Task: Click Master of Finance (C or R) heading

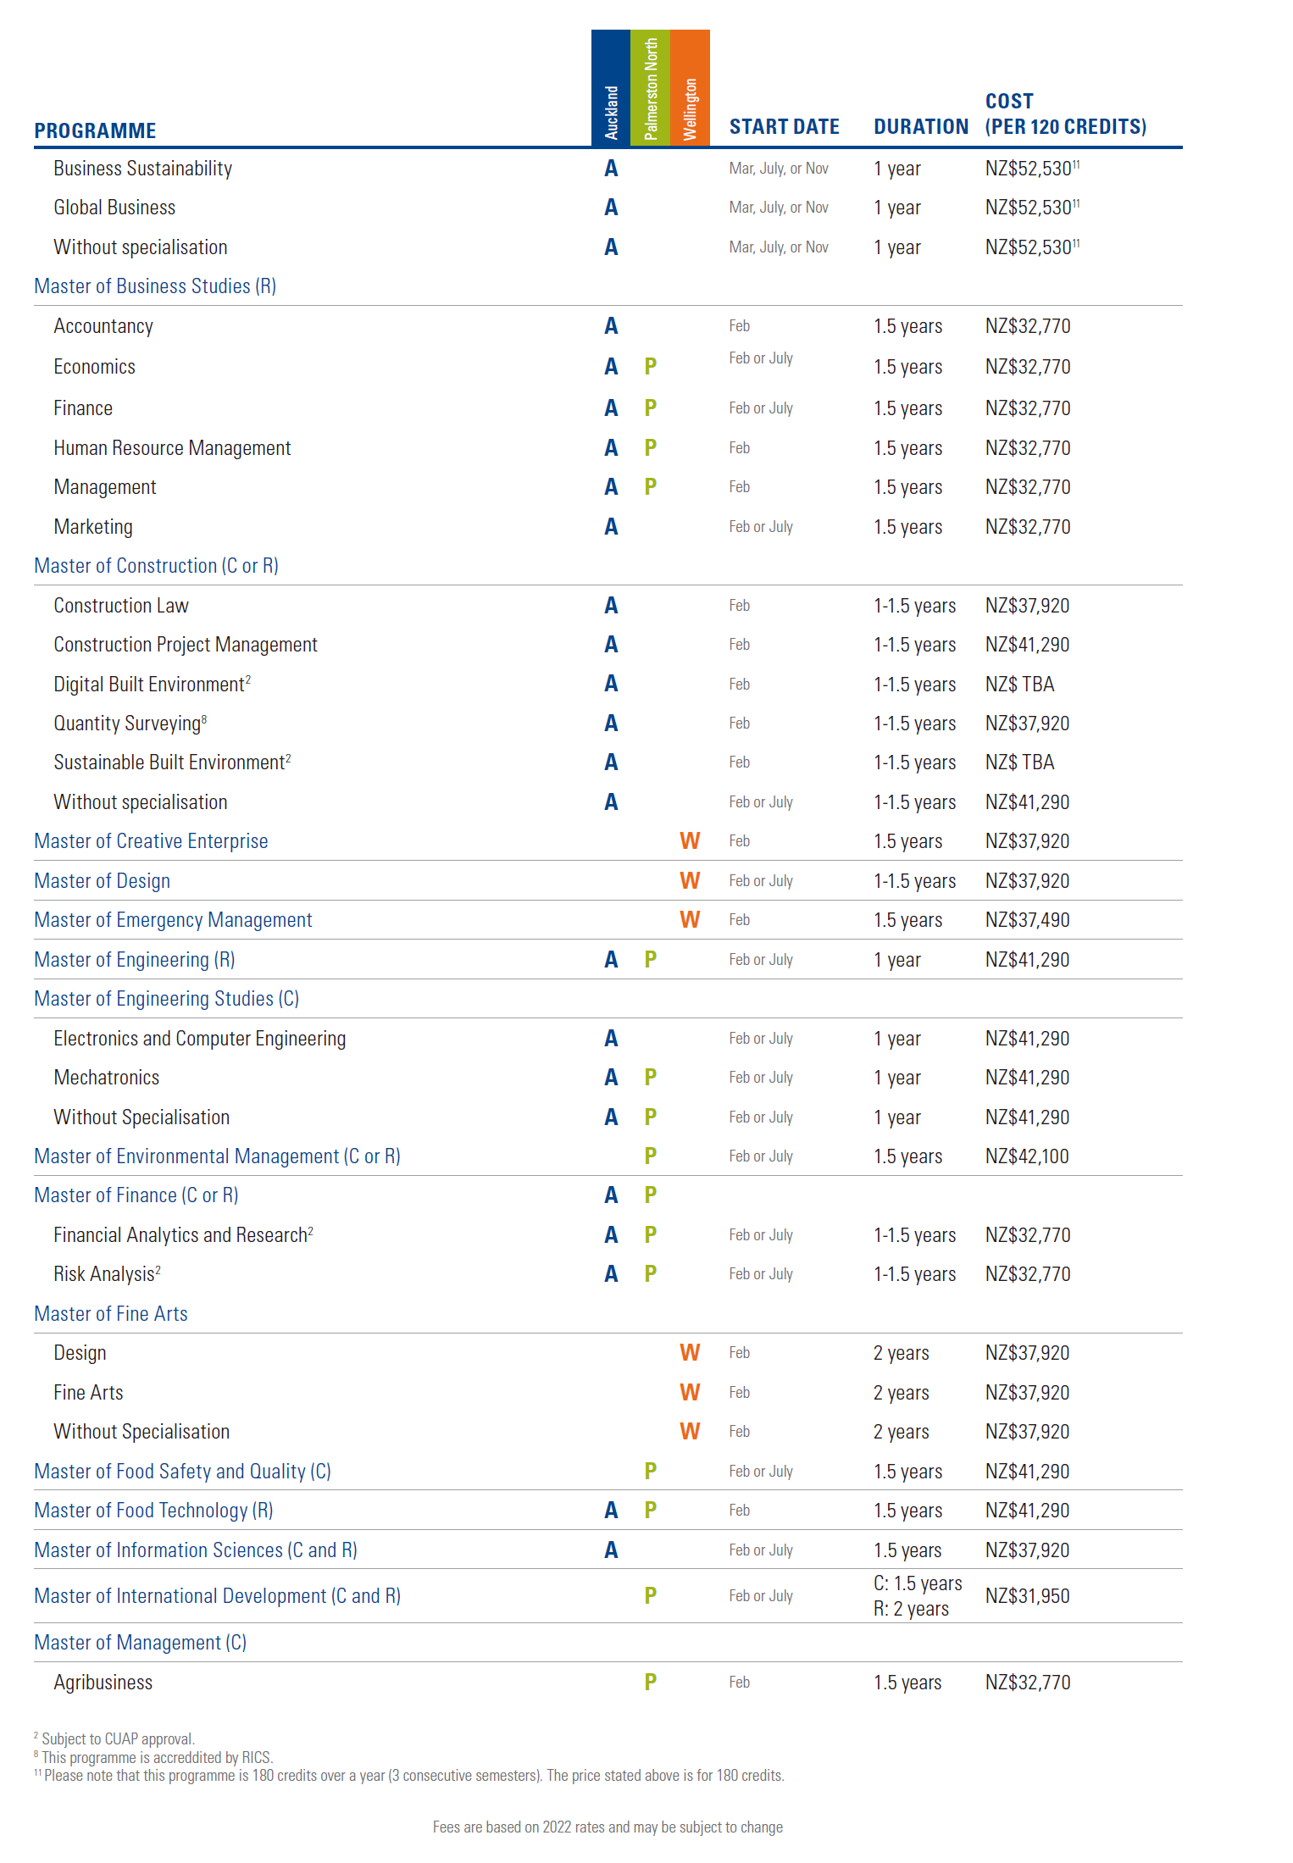Action: (x=136, y=1195)
